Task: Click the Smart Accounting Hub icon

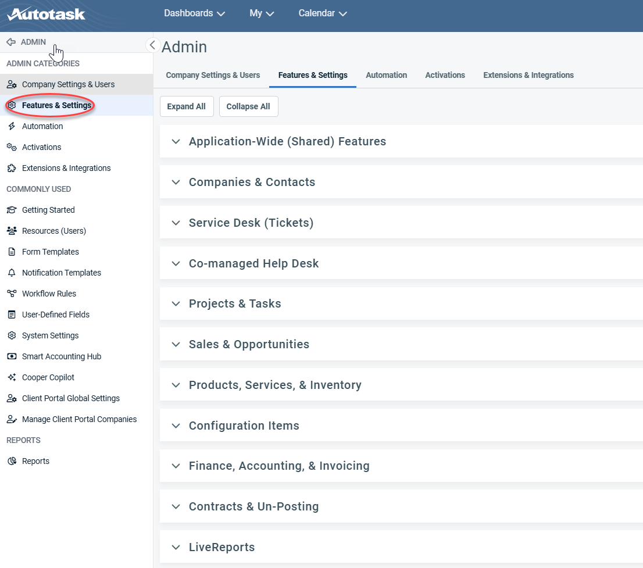Action: point(13,356)
